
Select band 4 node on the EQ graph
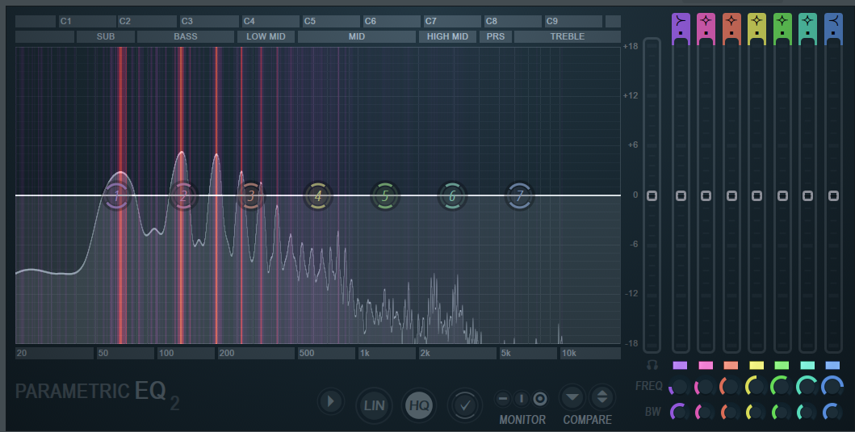coord(318,195)
